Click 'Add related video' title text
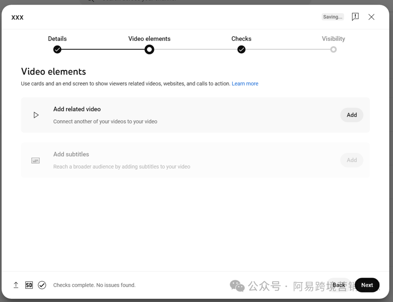This screenshot has height=302, width=393. (x=77, y=109)
